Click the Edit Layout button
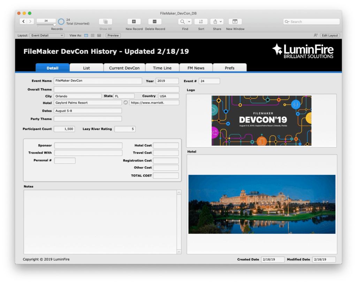Viewport: 357px width, 284px height. pyautogui.click(x=329, y=35)
